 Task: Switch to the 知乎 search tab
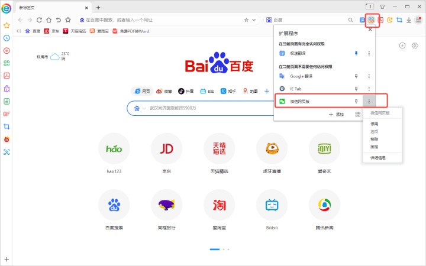coord(228,91)
